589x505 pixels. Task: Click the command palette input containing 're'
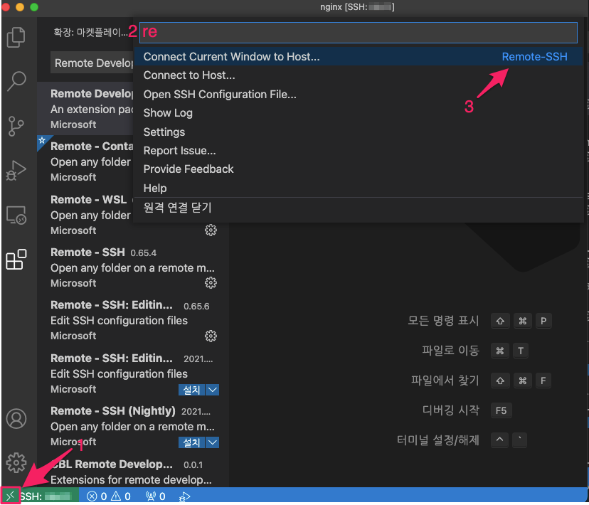tap(359, 32)
